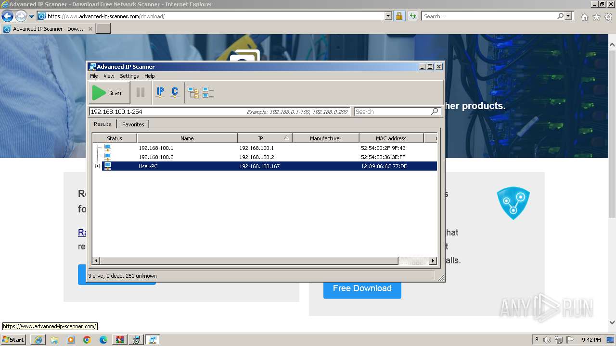Click the Free Download button on webpage
Viewport: 616px width, 346px height.
click(362, 288)
